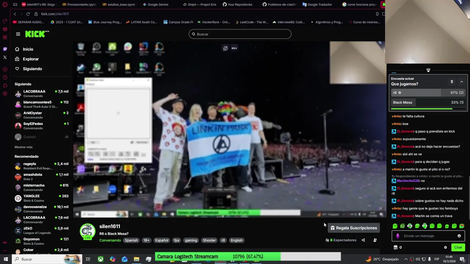Open the Kick hamburger menu
Screen dimensions: 470x264
point(18,34)
